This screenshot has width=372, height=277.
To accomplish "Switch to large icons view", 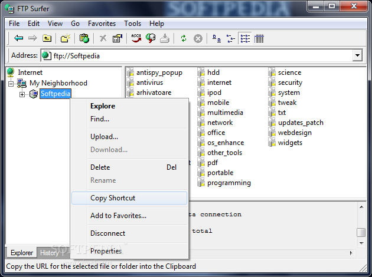I will point(216,38).
